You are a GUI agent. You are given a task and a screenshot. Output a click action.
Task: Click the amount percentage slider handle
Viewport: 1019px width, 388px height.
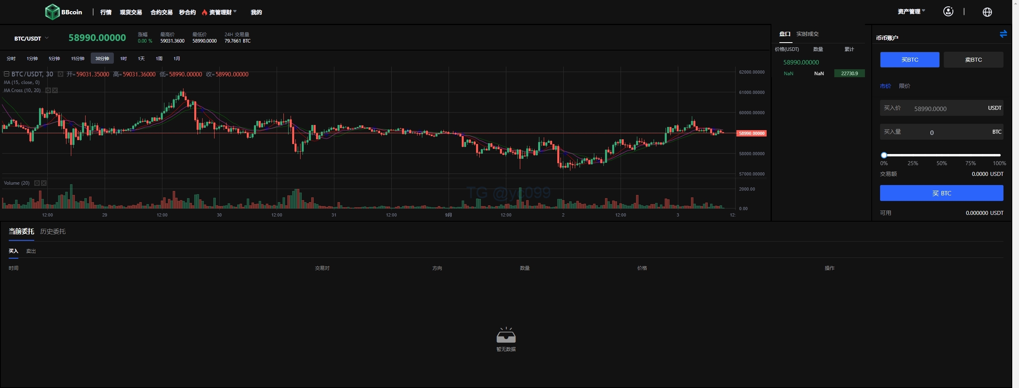(x=884, y=155)
